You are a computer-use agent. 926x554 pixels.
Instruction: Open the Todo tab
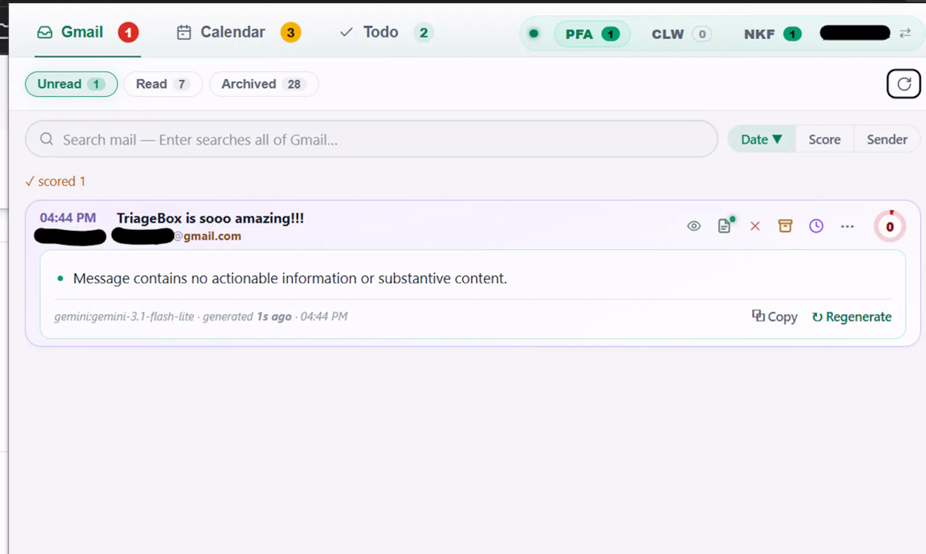pos(385,32)
